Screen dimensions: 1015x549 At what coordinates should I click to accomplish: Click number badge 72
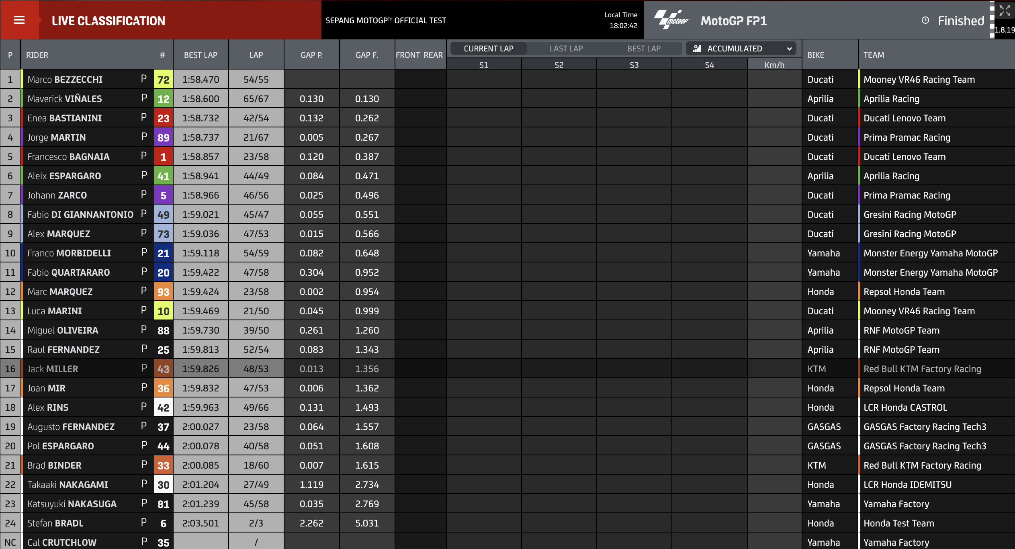[x=163, y=80]
